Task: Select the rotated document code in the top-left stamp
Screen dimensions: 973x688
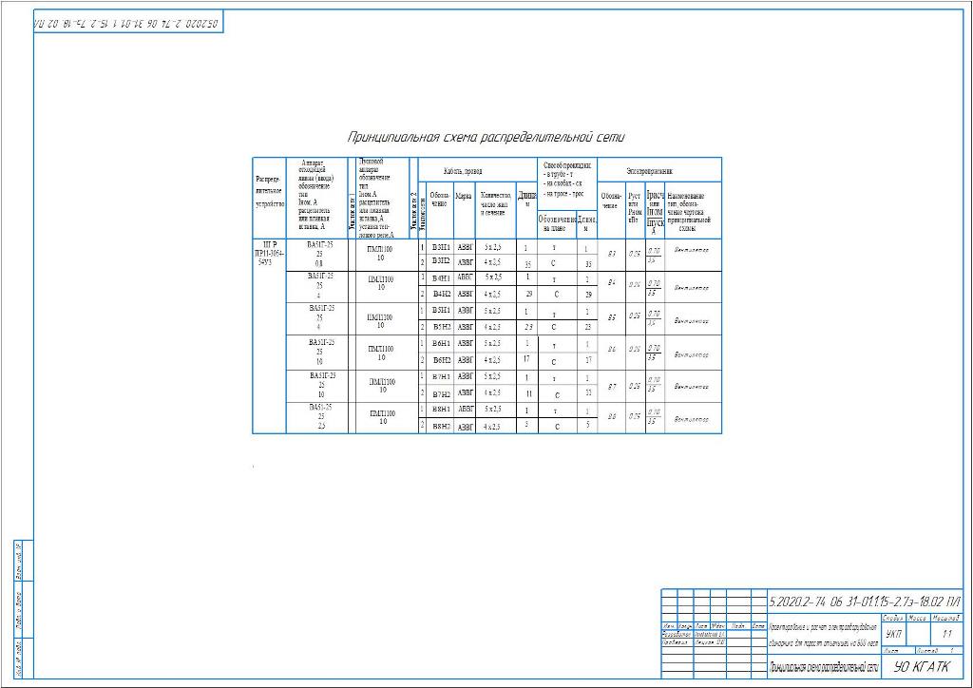Action: pyautogui.click(x=126, y=24)
